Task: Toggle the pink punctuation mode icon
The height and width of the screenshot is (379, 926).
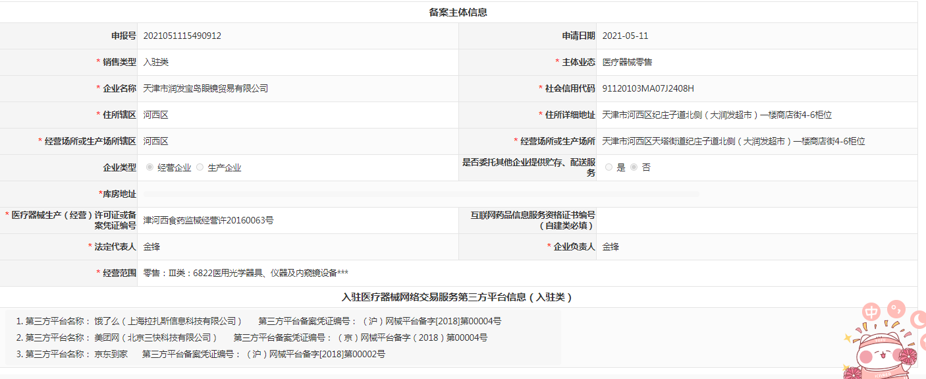Action: (x=896, y=308)
